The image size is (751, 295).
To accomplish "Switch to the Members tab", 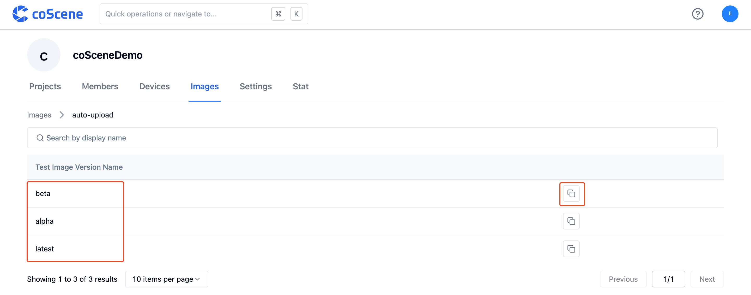I will [100, 86].
